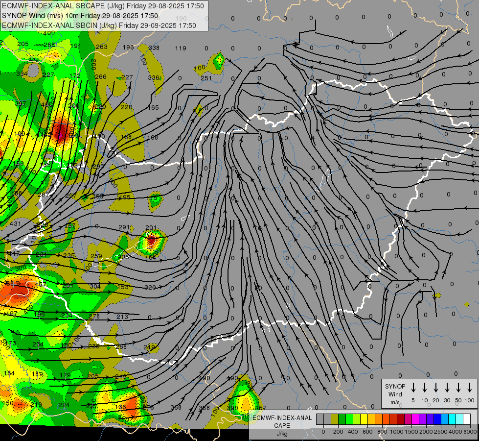The width and height of the screenshot is (479, 441).
Task: Click the SBCIN title line in header
Action: 99,25
